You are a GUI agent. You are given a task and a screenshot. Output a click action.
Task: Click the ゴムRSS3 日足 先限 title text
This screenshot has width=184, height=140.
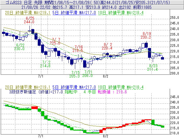pyautogui.click(x=24, y=2)
